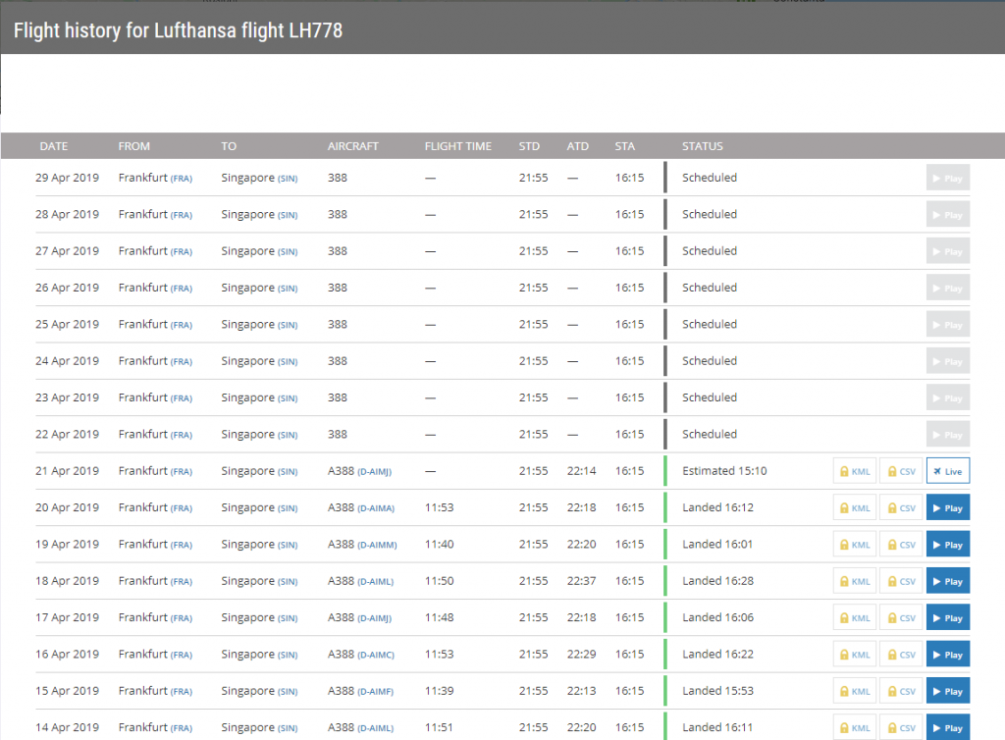This screenshot has height=740, width=1005.
Task: Click the FLIGHT TIME column header
Action: coord(457,145)
